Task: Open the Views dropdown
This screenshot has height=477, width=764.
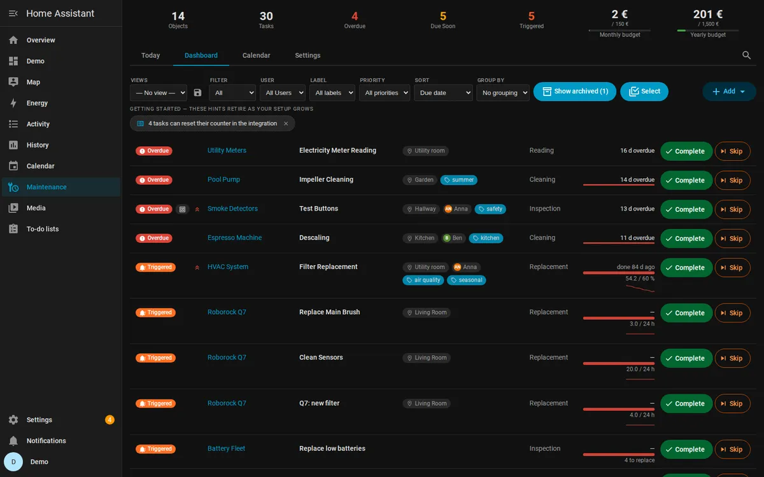Action: click(159, 93)
